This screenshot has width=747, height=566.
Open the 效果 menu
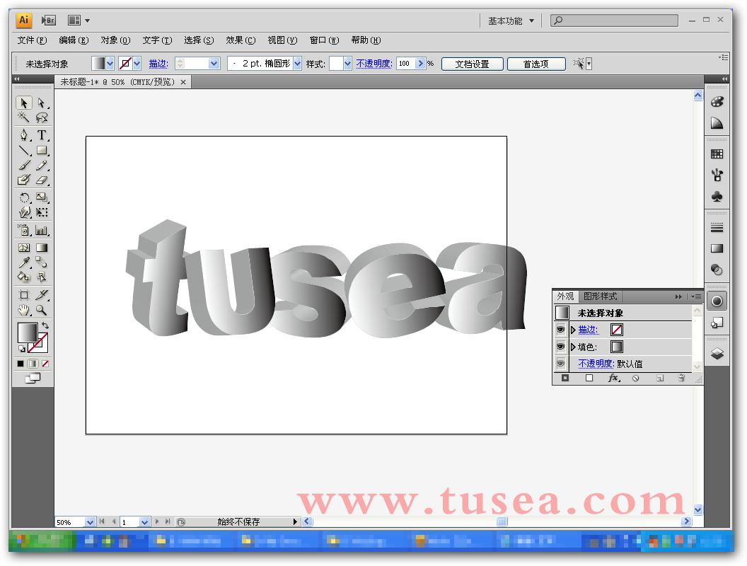point(241,40)
